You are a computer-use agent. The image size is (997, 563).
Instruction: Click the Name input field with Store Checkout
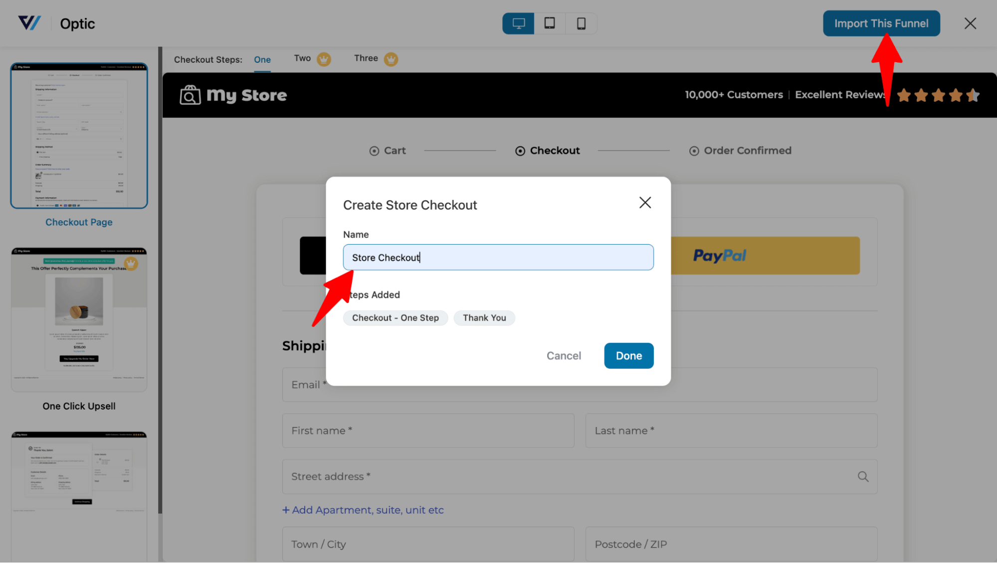pyautogui.click(x=498, y=257)
